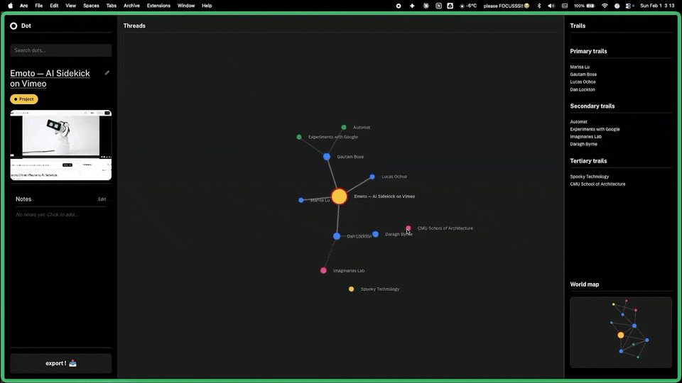The width and height of the screenshot is (682, 383).
Task: Open the Archive menu
Action: [131, 6]
